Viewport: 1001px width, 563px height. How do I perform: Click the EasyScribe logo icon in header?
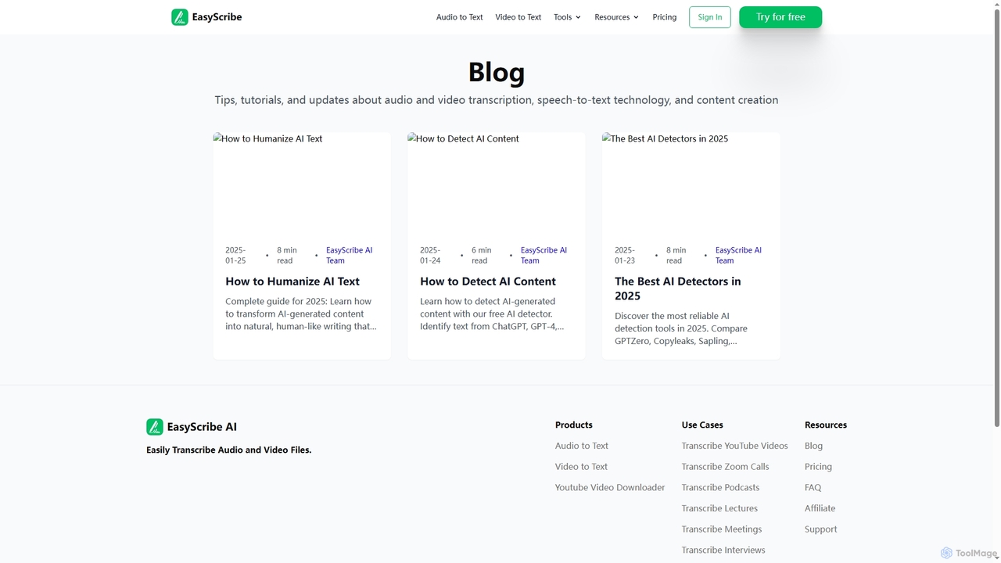click(x=180, y=17)
